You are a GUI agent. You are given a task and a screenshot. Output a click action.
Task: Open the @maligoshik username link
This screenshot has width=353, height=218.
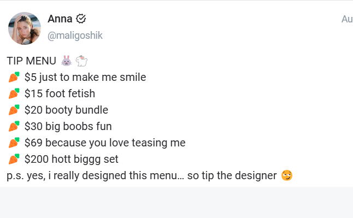coord(75,36)
